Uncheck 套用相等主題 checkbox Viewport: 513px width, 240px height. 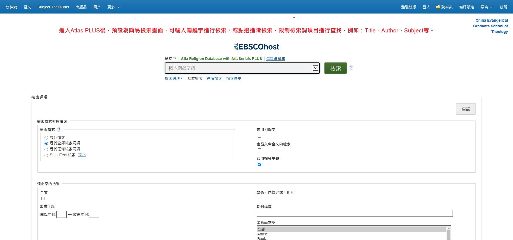click(x=259, y=165)
